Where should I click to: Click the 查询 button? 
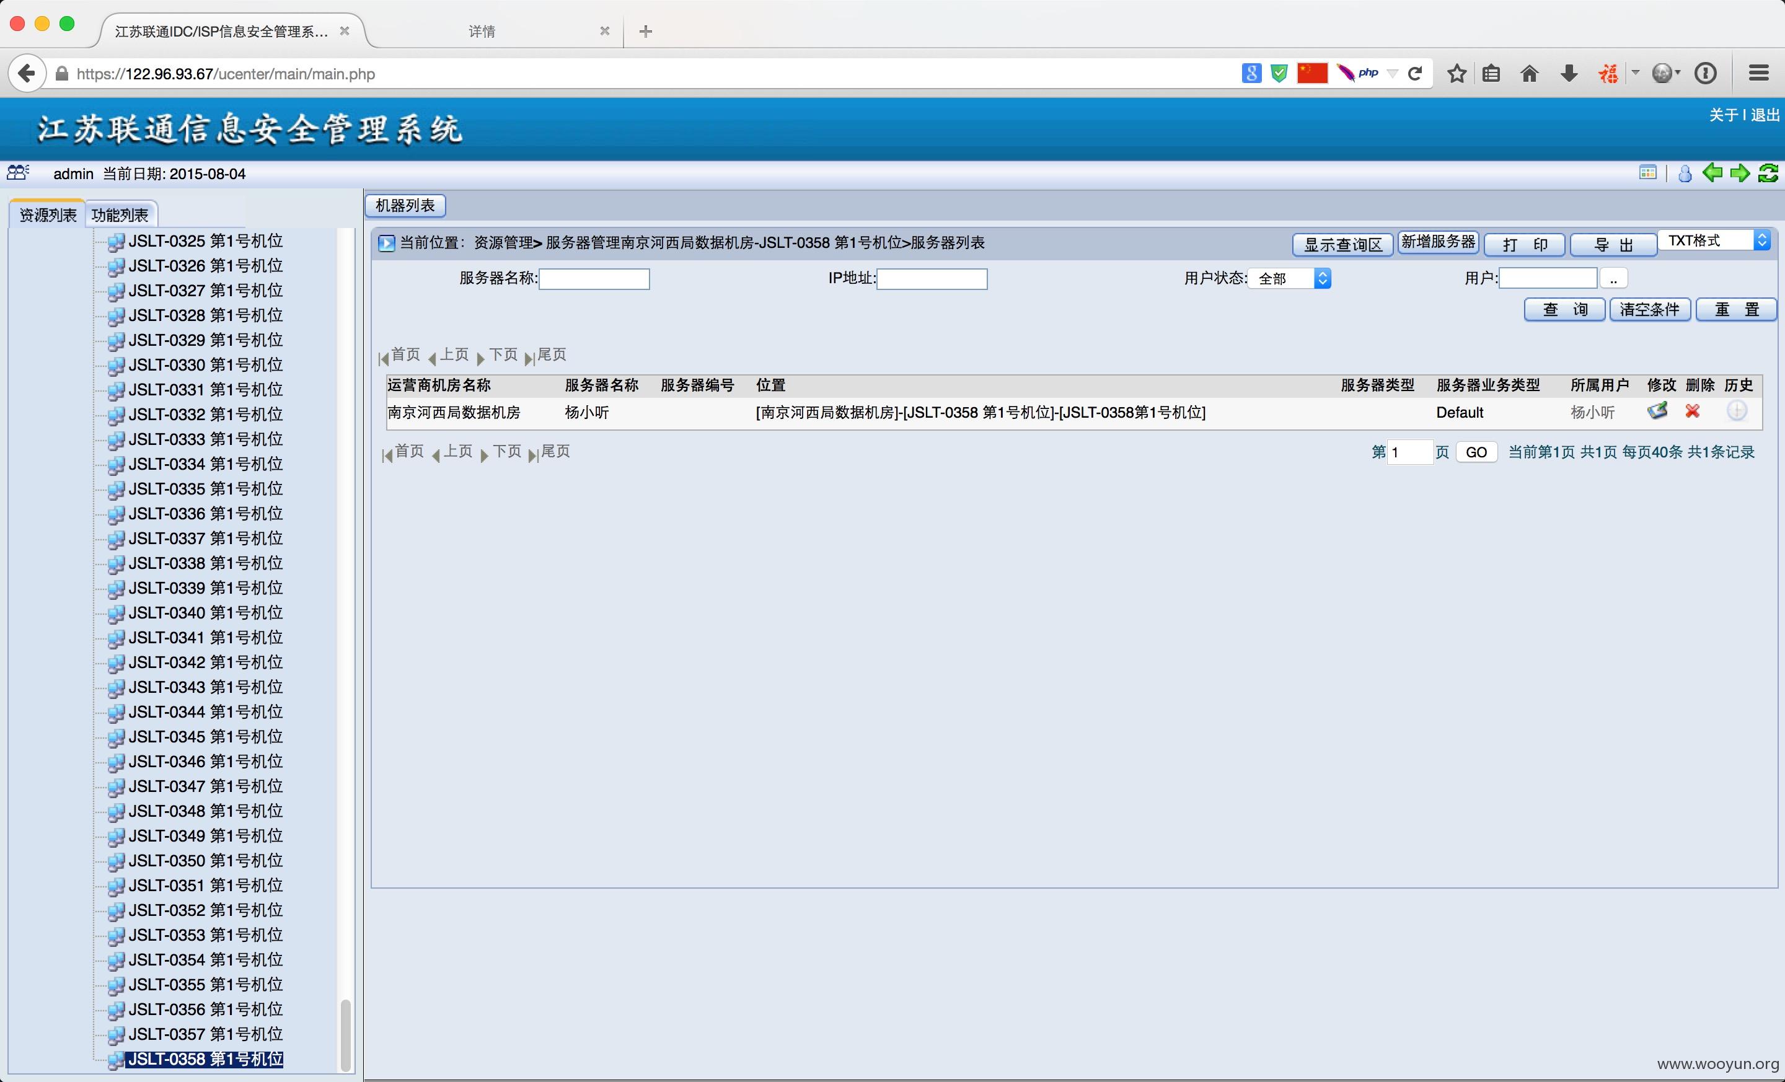(1565, 309)
